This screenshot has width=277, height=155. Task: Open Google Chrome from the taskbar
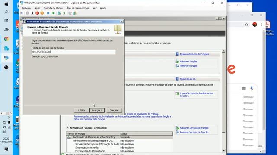pos(6,39)
